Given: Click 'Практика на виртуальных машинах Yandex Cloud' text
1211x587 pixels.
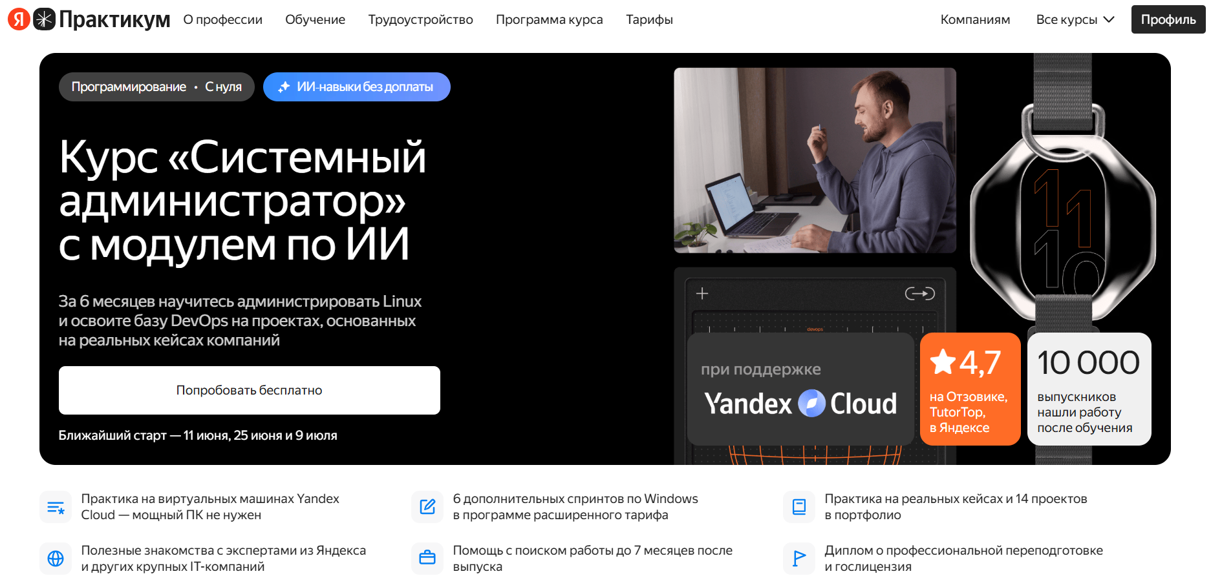Looking at the screenshot, I should [210, 507].
